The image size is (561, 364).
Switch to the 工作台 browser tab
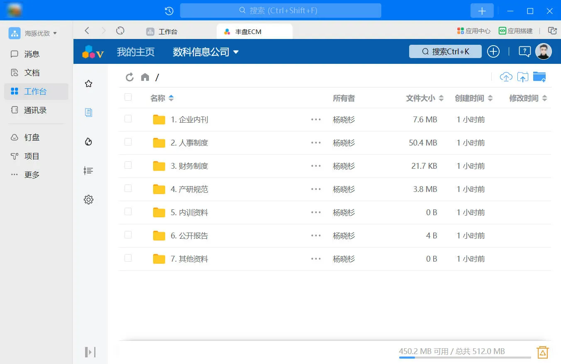[x=162, y=32]
